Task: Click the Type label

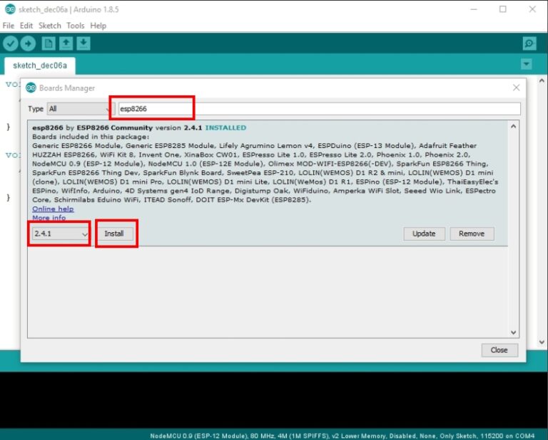Action: coord(36,109)
